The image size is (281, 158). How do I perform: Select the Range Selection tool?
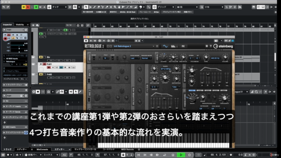[90, 7]
